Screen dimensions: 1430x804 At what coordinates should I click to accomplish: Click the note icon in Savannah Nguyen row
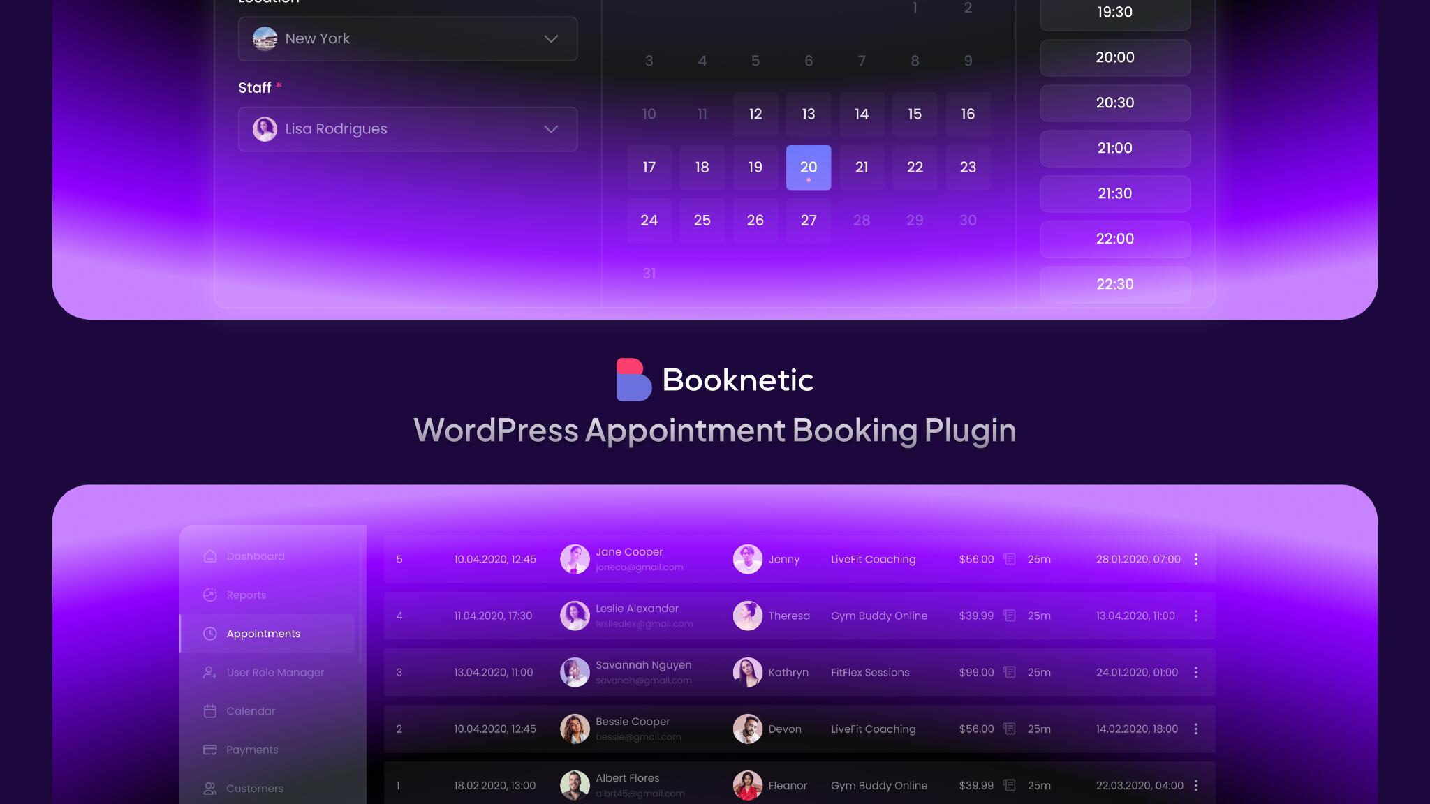tap(1009, 672)
